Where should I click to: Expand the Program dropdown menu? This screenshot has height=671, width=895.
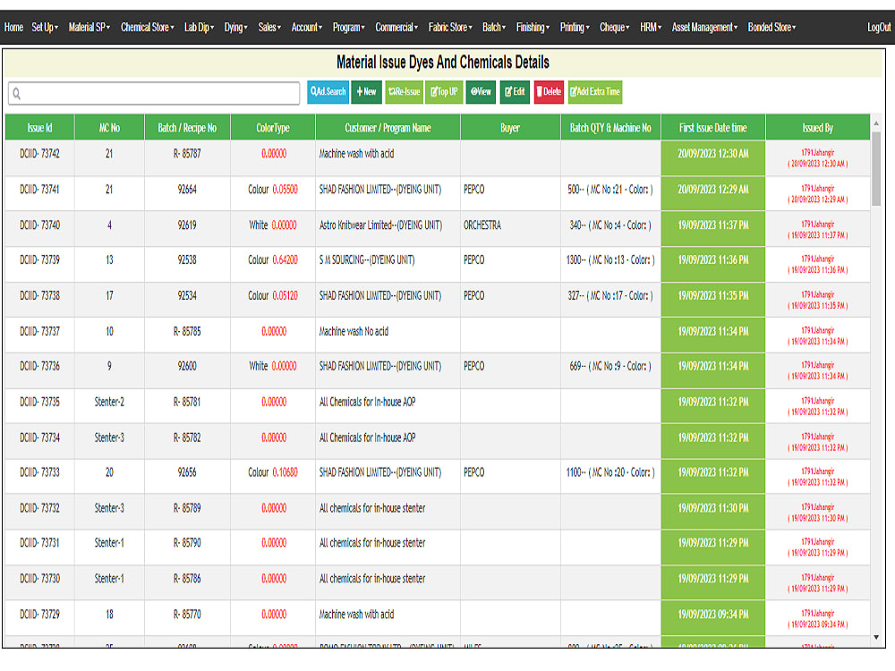point(349,28)
